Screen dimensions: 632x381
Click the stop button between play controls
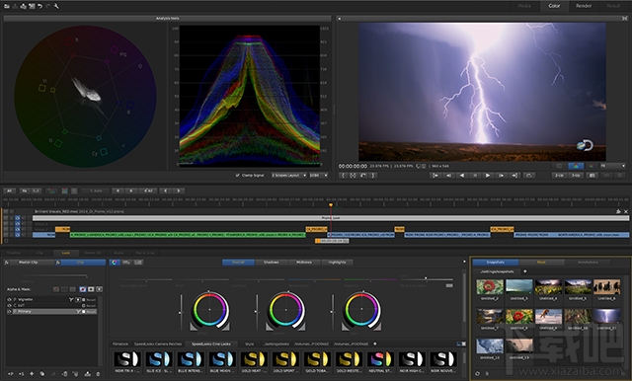[475, 175]
